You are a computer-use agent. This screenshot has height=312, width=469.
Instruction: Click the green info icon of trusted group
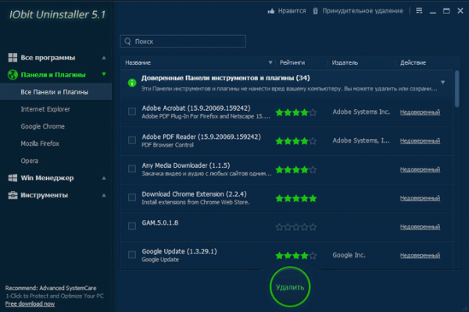132,83
